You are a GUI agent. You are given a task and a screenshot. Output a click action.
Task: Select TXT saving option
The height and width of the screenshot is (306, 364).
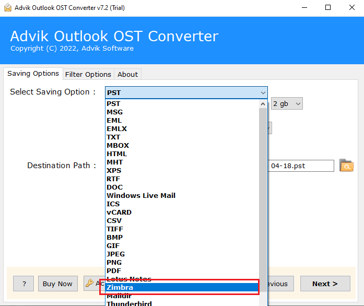click(x=182, y=137)
